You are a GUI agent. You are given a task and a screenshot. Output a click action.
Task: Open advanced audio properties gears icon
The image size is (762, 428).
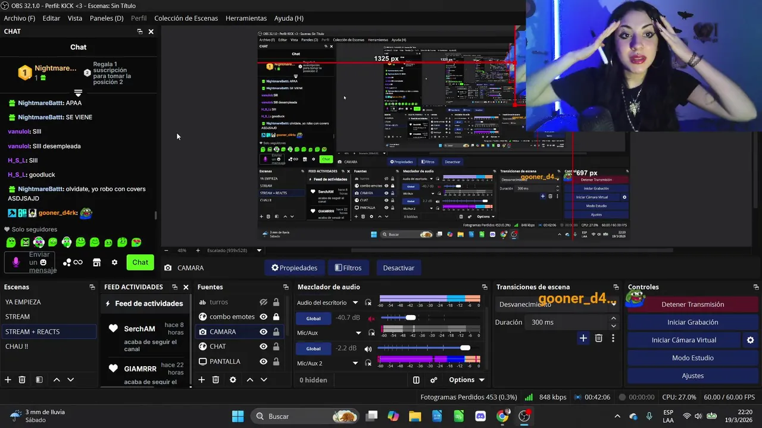(434, 380)
